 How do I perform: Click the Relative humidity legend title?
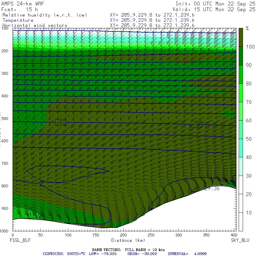[45, 15]
